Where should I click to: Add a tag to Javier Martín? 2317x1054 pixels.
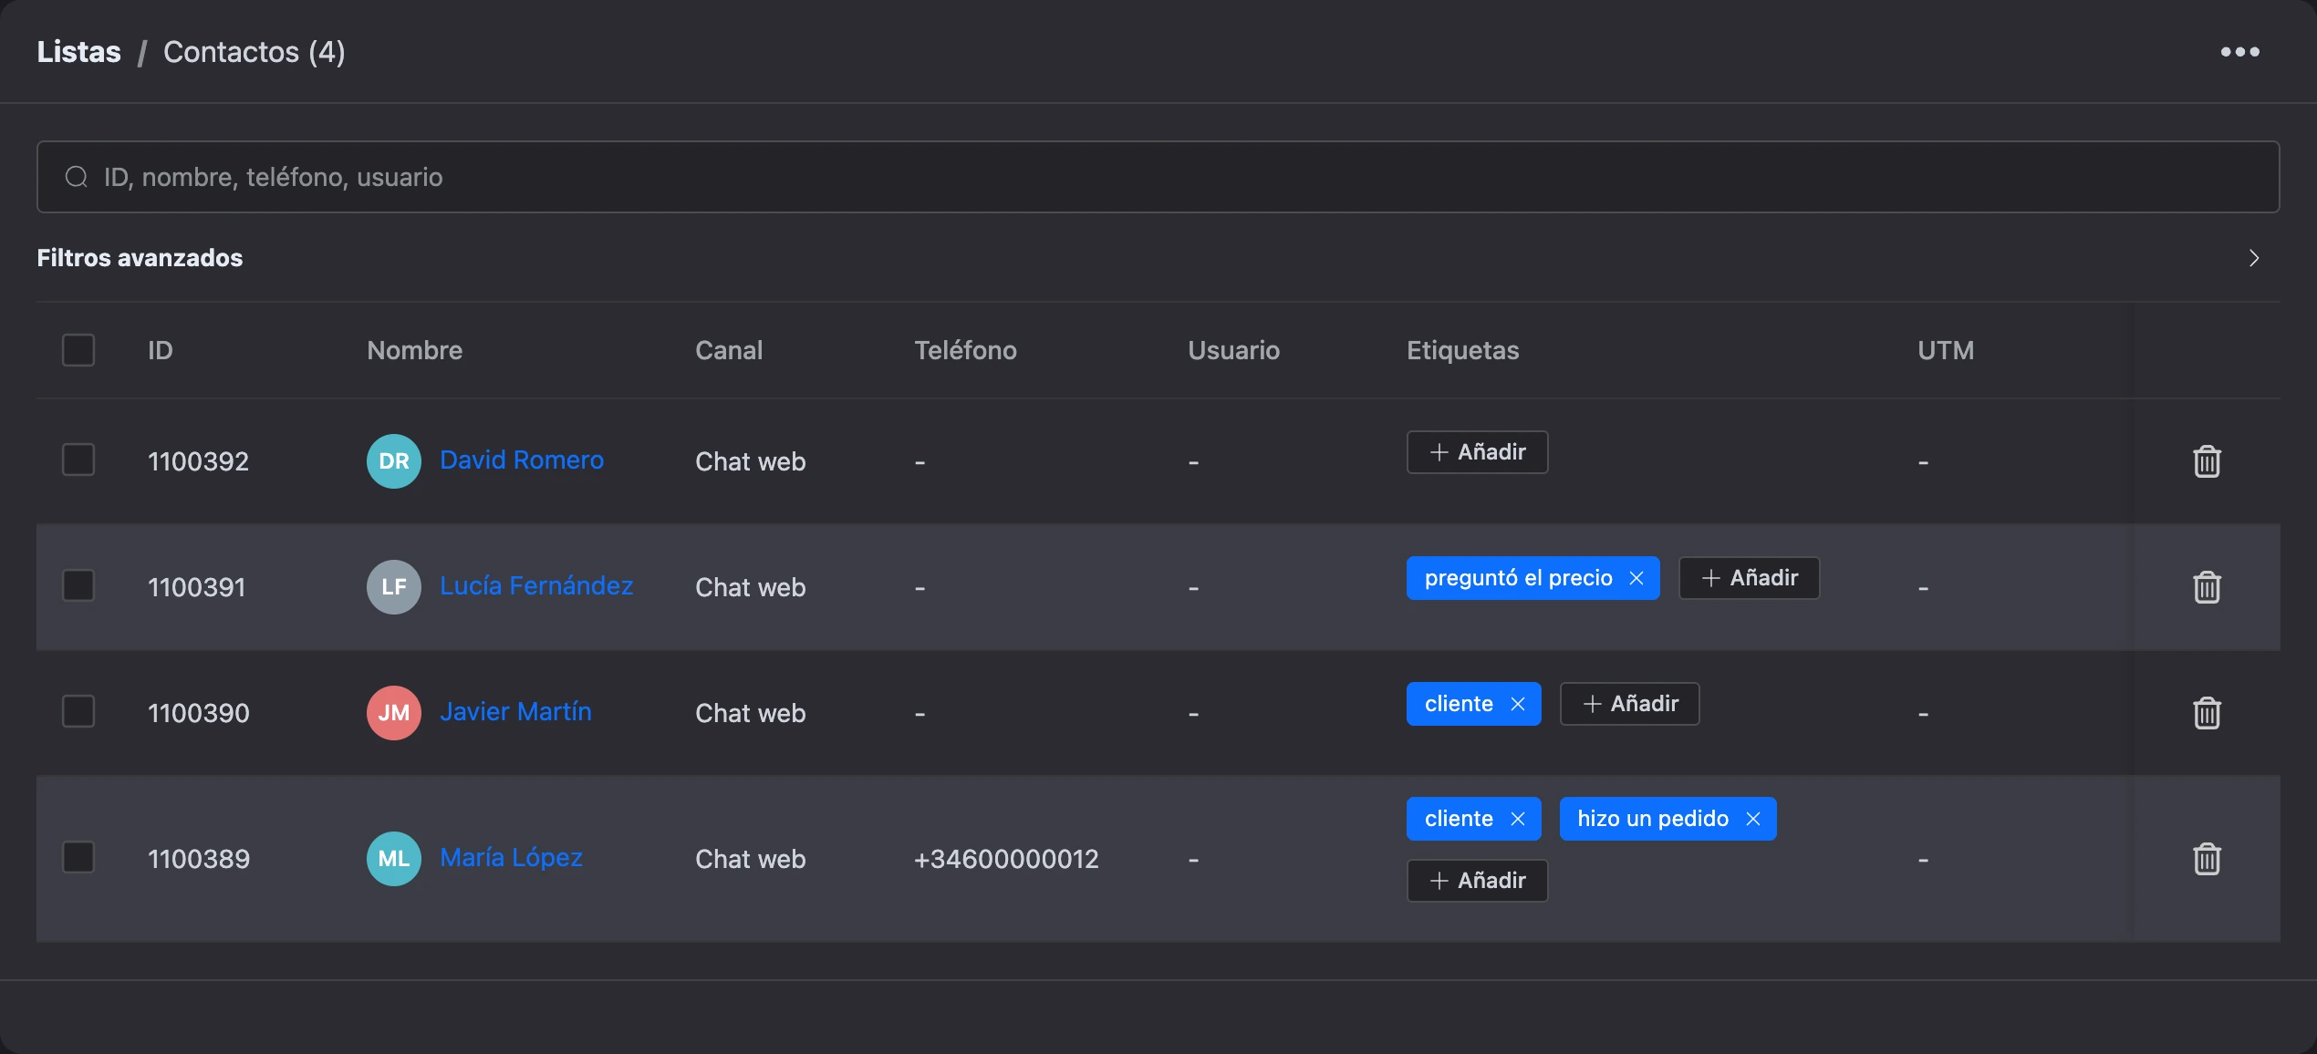(1629, 704)
